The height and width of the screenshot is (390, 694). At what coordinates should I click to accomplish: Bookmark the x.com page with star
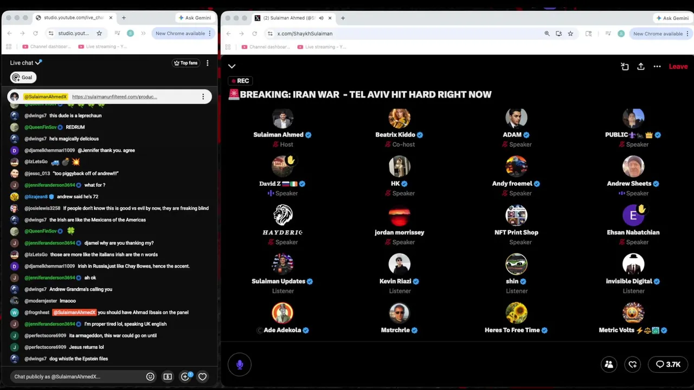click(570, 34)
